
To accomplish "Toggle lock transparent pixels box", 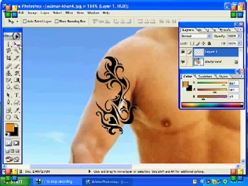I will coord(192,43).
